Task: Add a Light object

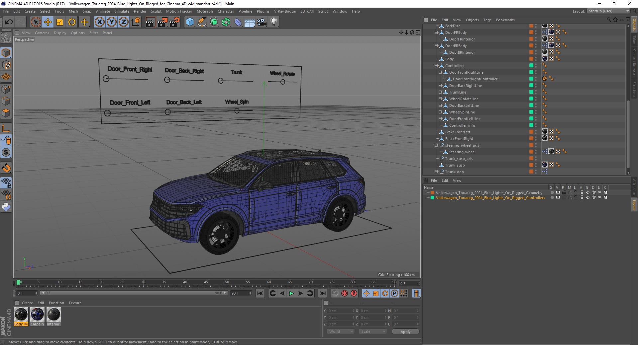Action: pos(274,22)
